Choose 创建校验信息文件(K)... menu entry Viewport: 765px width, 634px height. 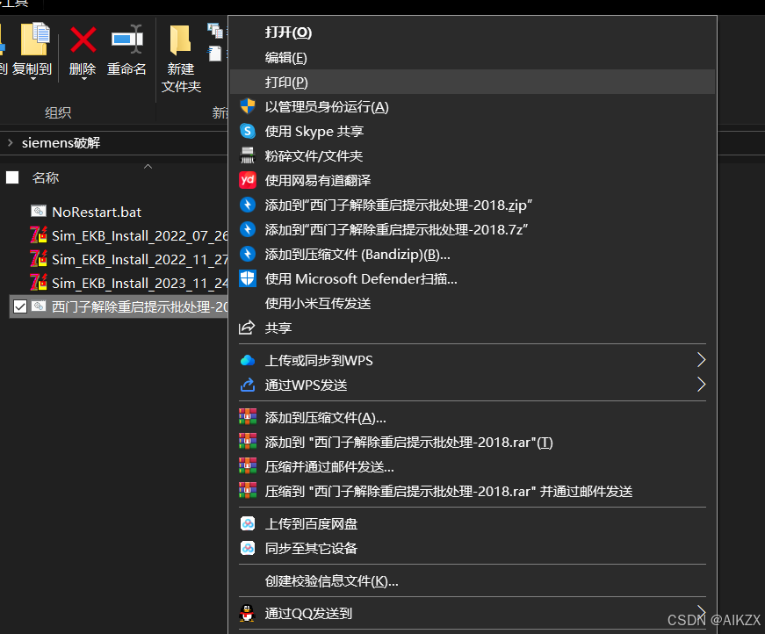click(x=473, y=580)
